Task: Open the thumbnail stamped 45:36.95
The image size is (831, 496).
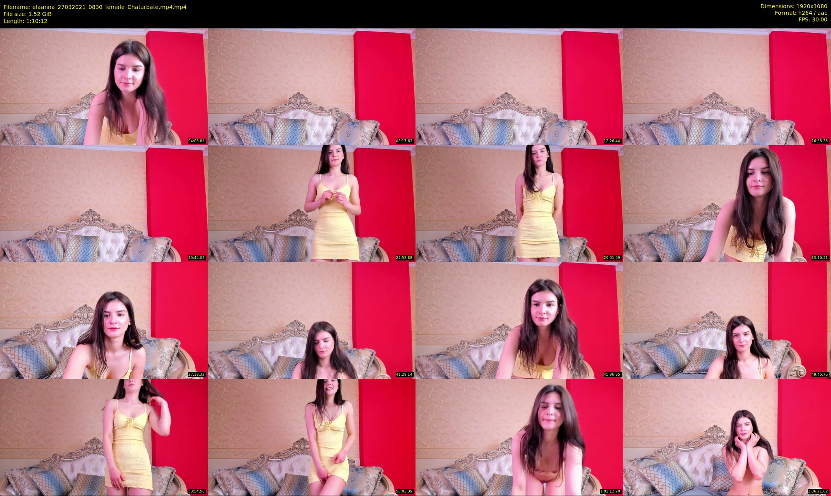Action: coord(519,320)
